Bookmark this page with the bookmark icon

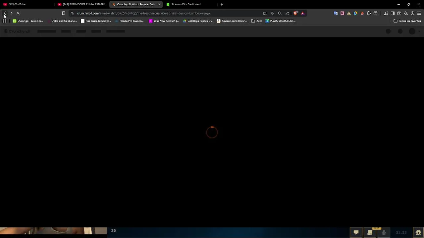(x=64, y=13)
